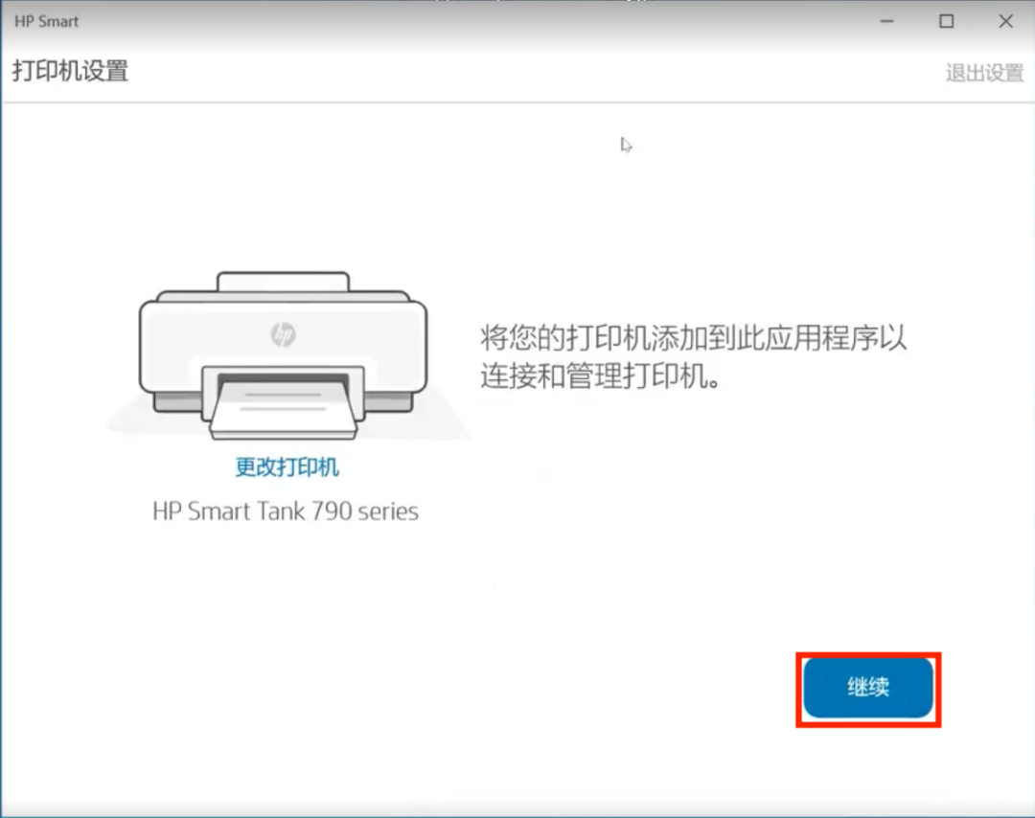
Task: Maximize the HP Smart window
Action: [946, 20]
